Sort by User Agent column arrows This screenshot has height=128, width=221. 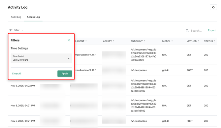pyautogui.click(x=86, y=41)
